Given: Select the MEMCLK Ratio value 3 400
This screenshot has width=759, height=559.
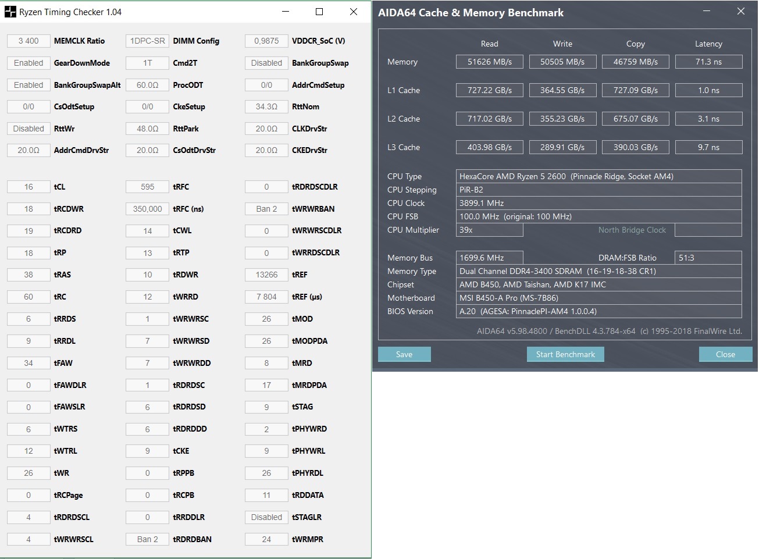Looking at the screenshot, I should pos(28,41).
